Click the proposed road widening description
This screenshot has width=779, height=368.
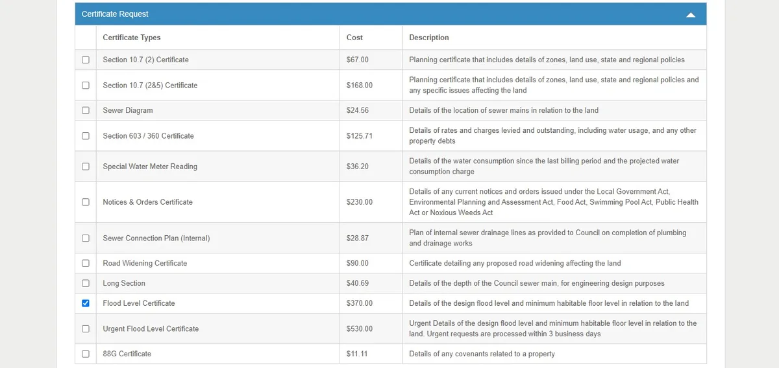[515, 263]
